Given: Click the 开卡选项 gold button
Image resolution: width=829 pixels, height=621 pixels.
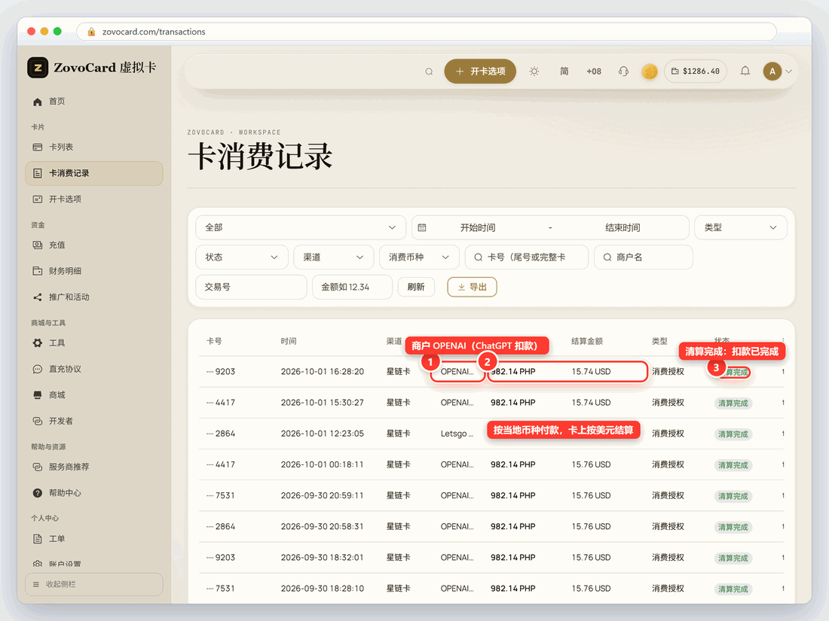Looking at the screenshot, I should coord(480,72).
